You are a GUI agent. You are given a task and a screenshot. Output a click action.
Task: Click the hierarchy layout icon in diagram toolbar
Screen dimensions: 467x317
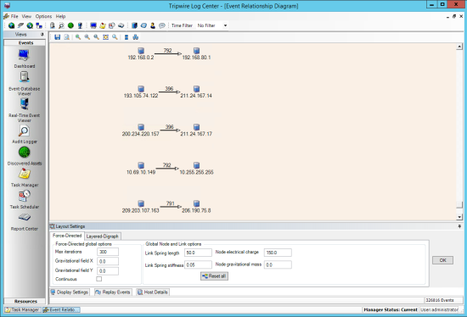point(136,37)
